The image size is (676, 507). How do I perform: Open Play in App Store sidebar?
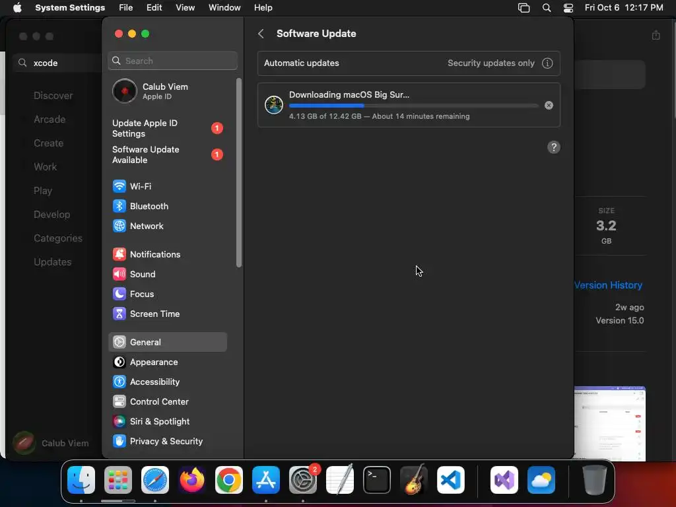click(43, 191)
